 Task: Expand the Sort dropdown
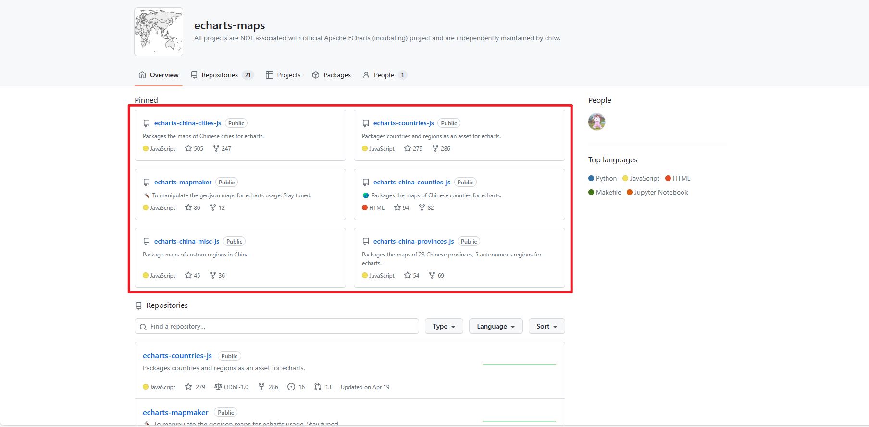(x=546, y=326)
